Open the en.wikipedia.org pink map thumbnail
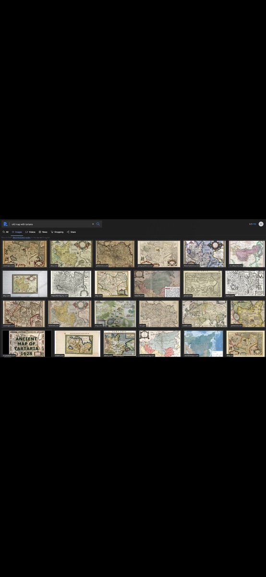The height and width of the screenshot is (577, 266). tap(246, 253)
